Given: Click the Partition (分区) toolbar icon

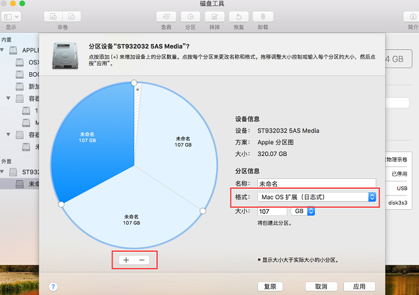Looking at the screenshot, I should point(191,16).
